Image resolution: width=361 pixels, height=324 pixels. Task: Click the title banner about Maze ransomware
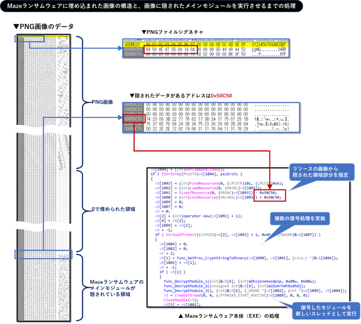click(x=151, y=6)
